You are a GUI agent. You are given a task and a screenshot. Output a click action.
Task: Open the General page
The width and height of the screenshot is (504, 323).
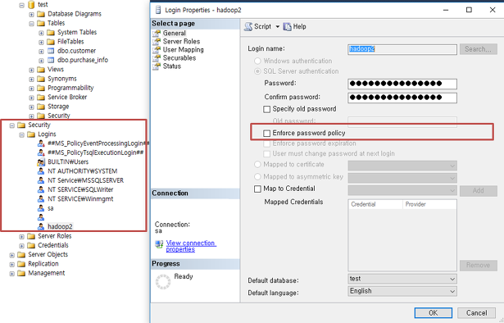coord(175,33)
